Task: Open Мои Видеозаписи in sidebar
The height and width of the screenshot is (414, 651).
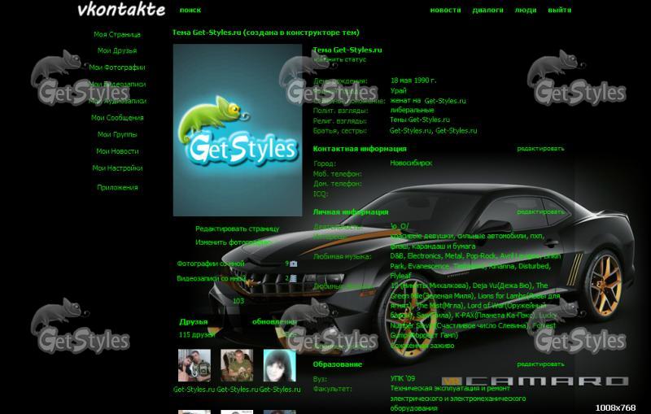Action: click(x=117, y=85)
